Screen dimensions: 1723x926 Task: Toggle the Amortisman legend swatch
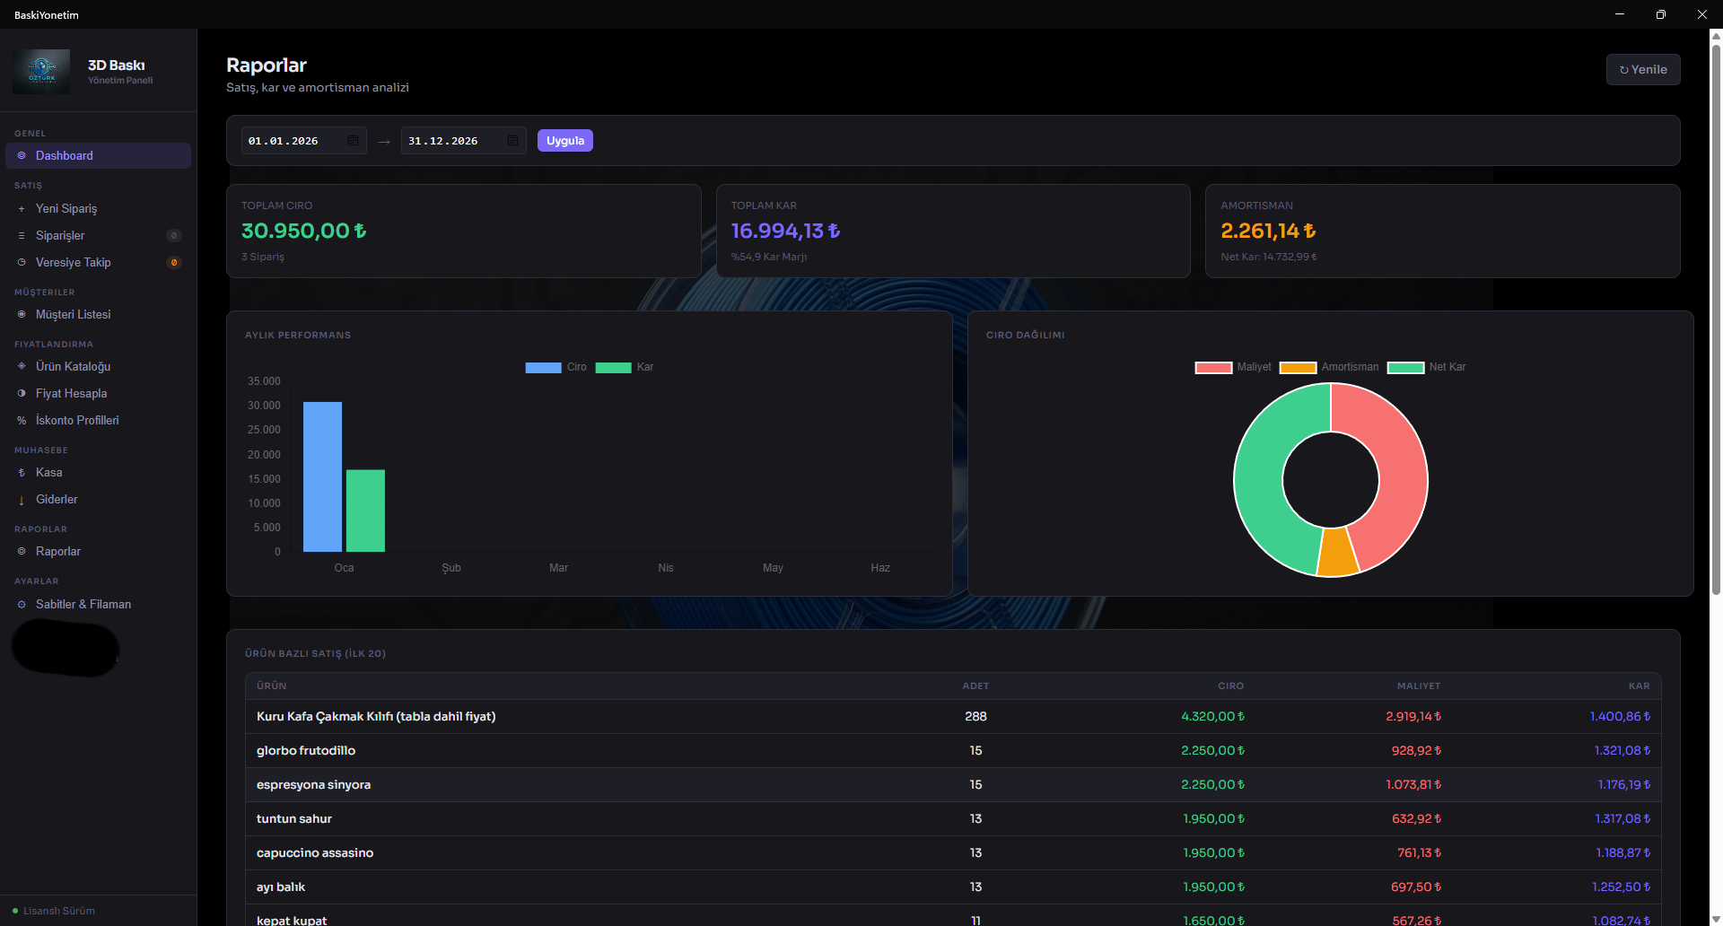click(x=1298, y=367)
